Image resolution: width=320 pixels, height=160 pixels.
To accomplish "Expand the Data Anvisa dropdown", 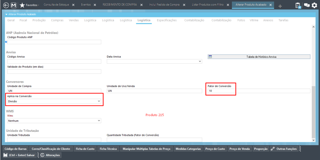I will (x=199, y=62).
